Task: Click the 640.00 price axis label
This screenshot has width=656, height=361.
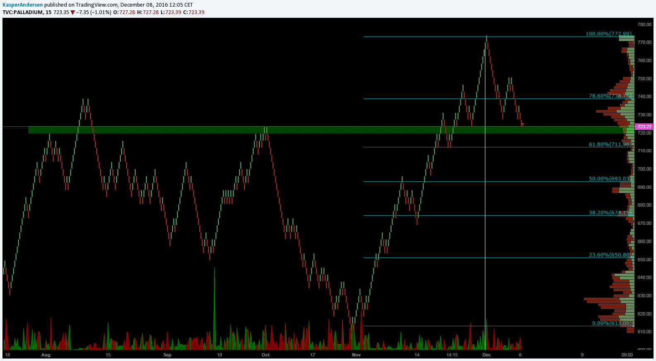Action: tap(644, 277)
